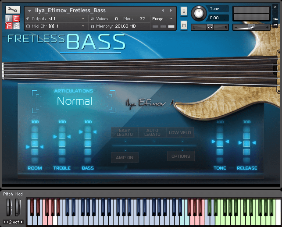The image size is (282, 227).
Task: Click the Midi channel icon
Action: coord(28,26)
